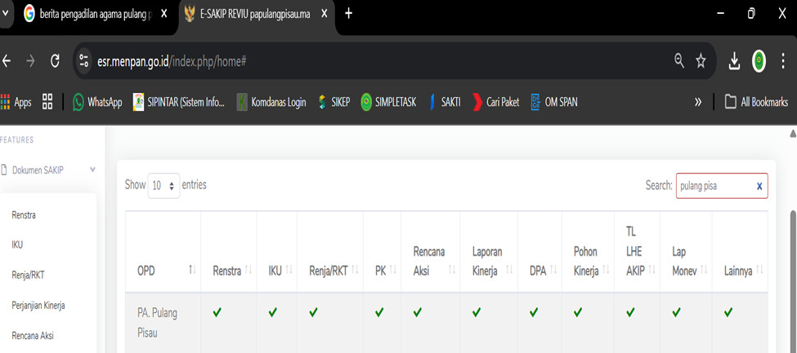Image resolution: width=797 pixels, height=353 pixels.
Task: Open the Cari Paket bookmark
Action: click(495, 102)
